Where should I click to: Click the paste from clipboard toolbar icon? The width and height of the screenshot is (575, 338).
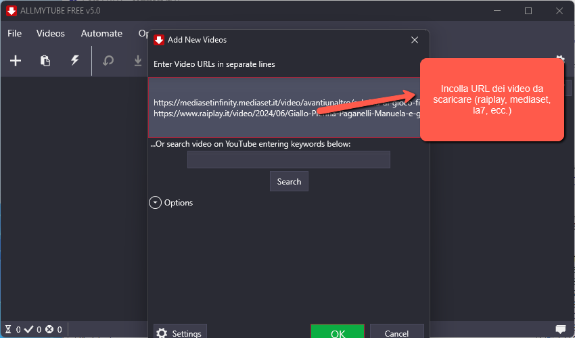point(45,60)
